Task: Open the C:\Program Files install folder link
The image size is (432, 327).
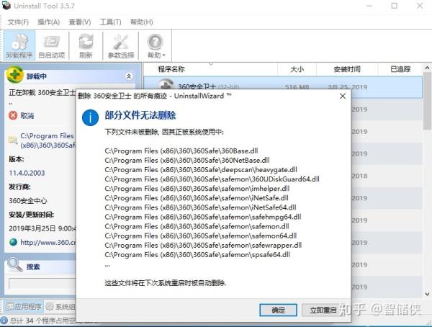Action: (48, 140)
